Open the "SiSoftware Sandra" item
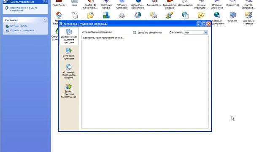This screenshot has height=152, width=270. 106,5
